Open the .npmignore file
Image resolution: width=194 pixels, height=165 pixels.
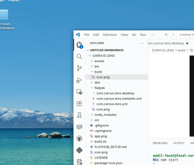[x=116, y=131]
